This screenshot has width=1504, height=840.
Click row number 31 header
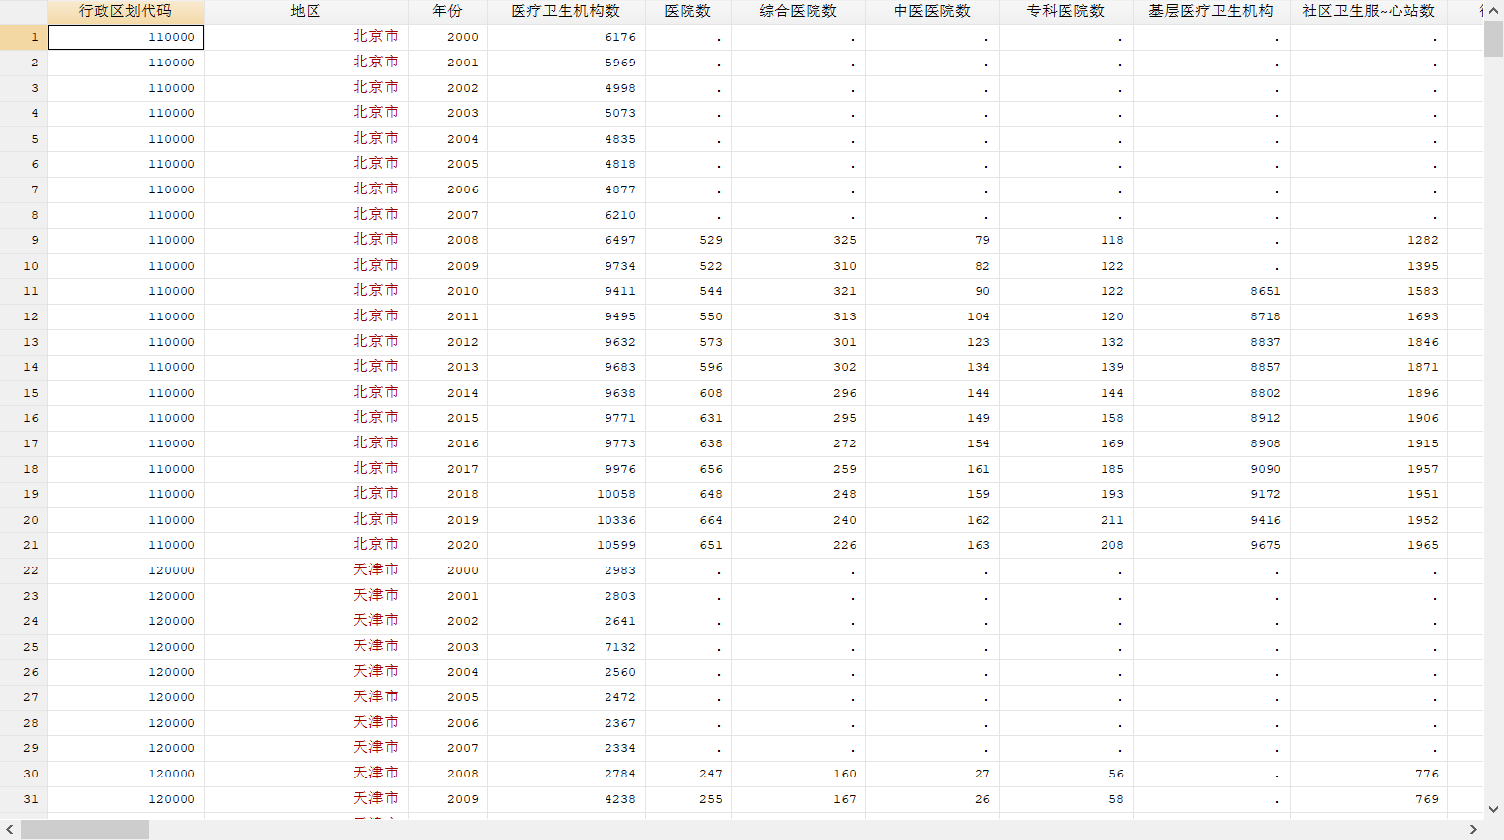(x=23, y=799)
